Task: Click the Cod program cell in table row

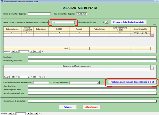Action: pyautogui.click(x=41, y=35)
